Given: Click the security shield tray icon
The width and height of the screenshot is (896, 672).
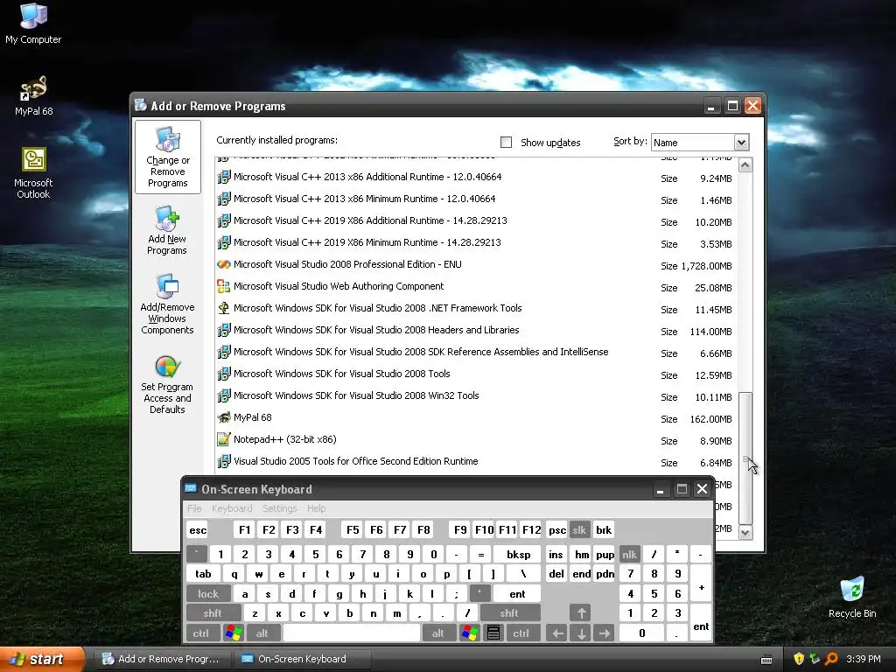Looking at the screenshot, I should (799, 659).
